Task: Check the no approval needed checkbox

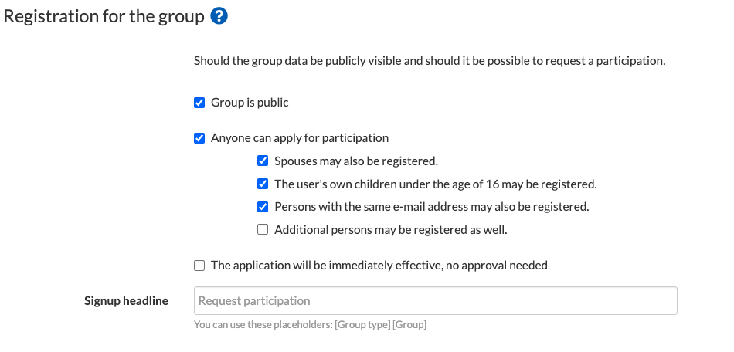Action: [199, 266]
